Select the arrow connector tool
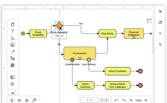This screenshot has width=167, height=103. click(x=13, y=52)
